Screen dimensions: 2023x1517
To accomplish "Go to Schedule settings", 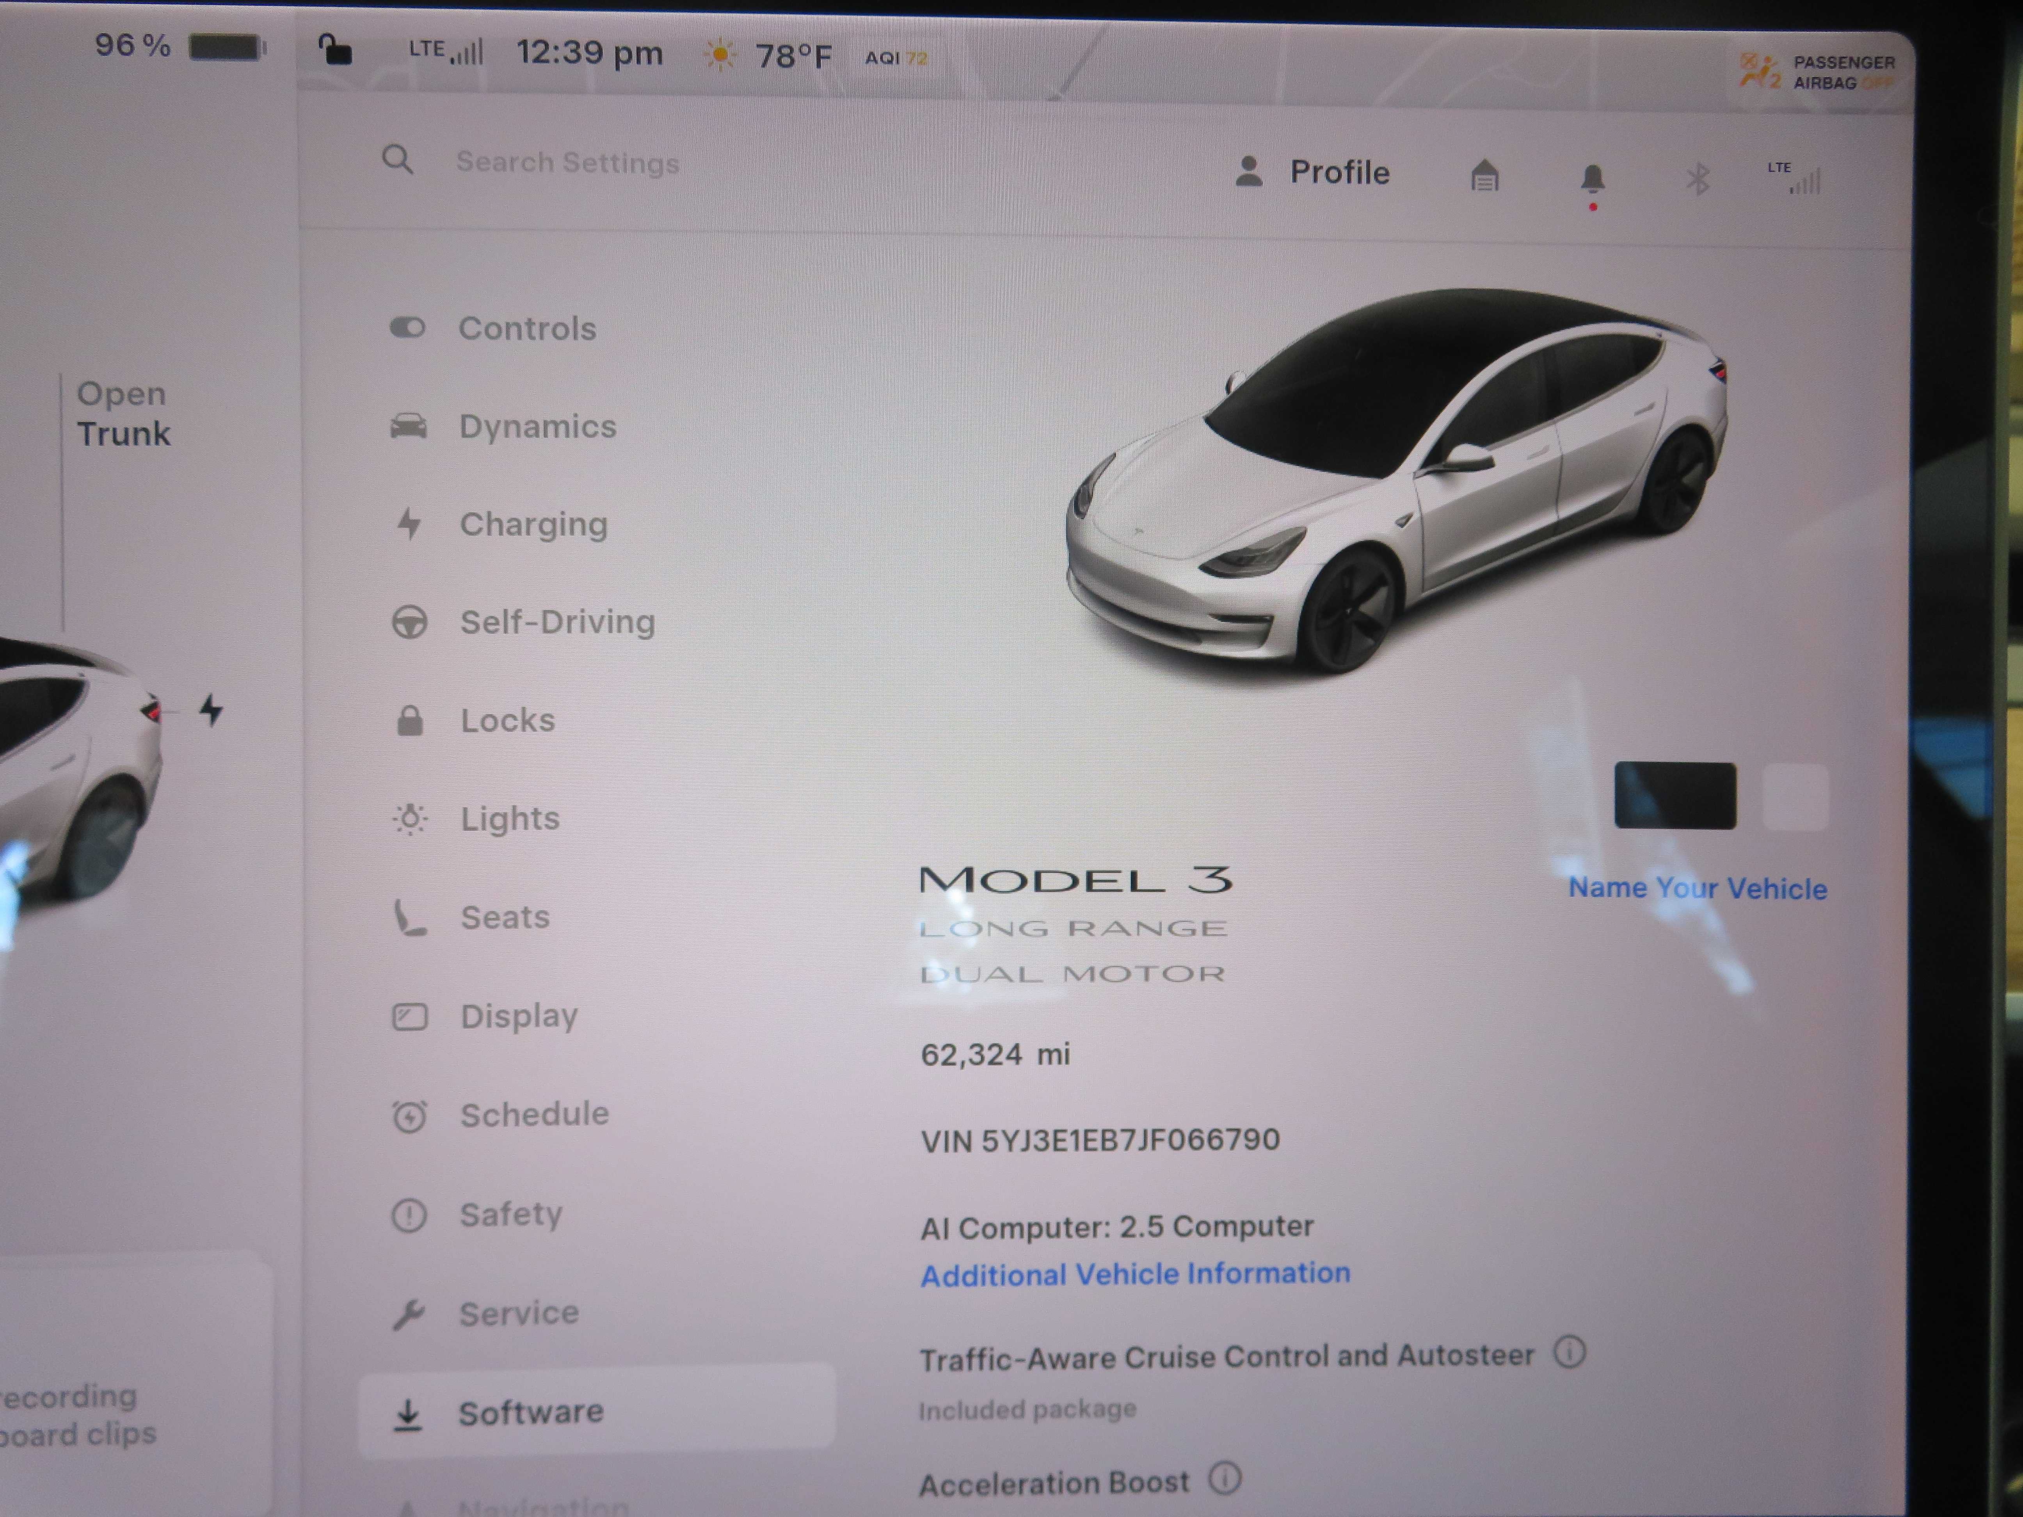I will coord(500,1115).
